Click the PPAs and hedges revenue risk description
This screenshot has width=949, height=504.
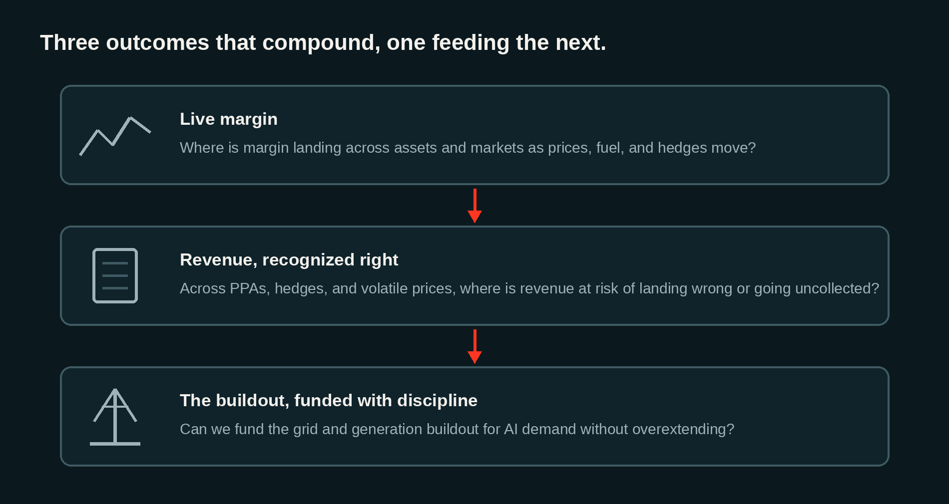coord(529,288)
